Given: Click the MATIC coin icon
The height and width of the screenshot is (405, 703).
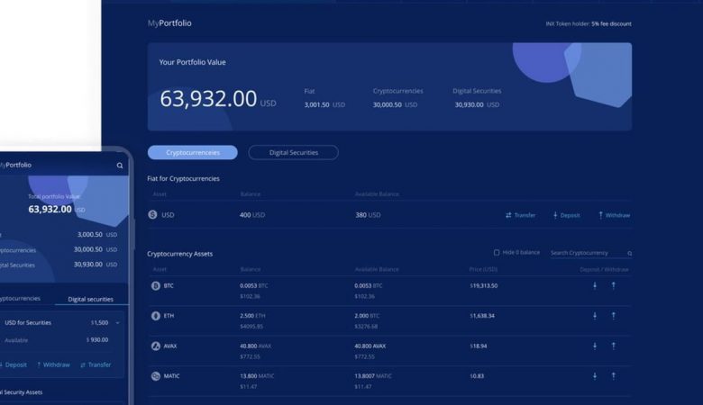Looking at the screenshot, I should point(156,376).
